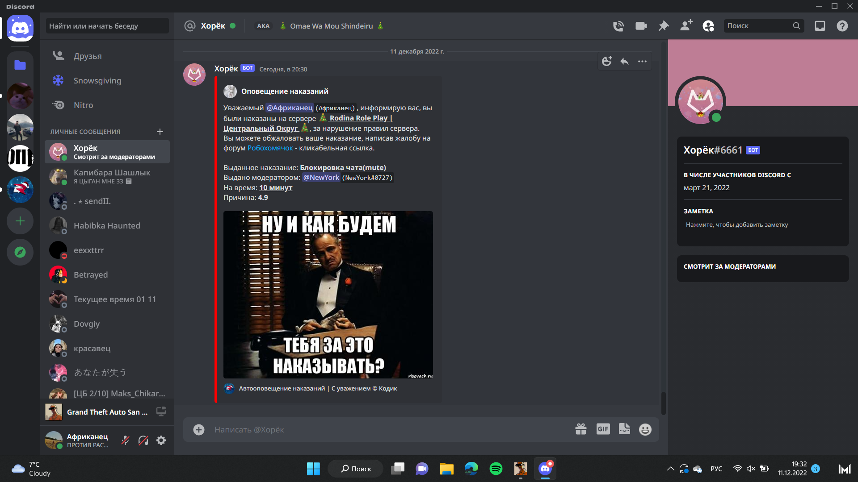Image resolution: width=858 pixels, height=482 pixels.
Task: Expand the server folder
Action: (x=20, y=65)
